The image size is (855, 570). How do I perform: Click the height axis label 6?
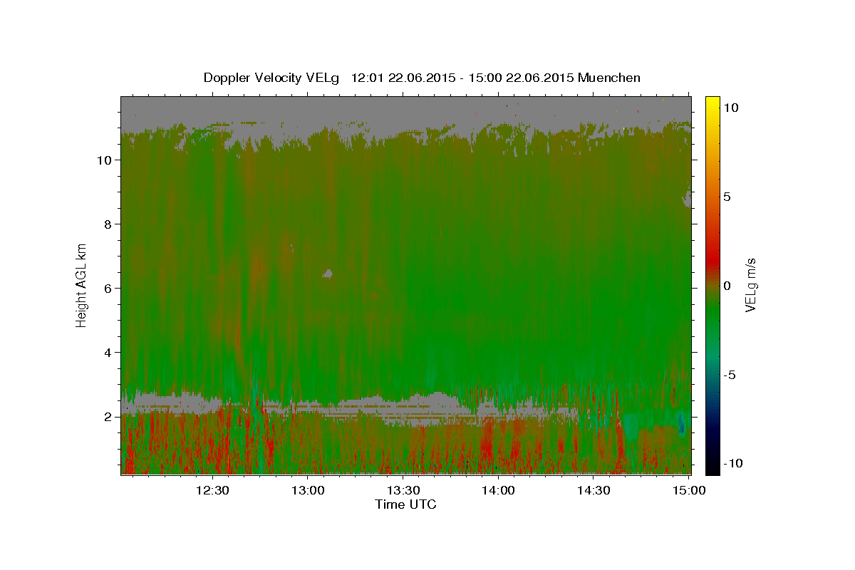(106, 289)
